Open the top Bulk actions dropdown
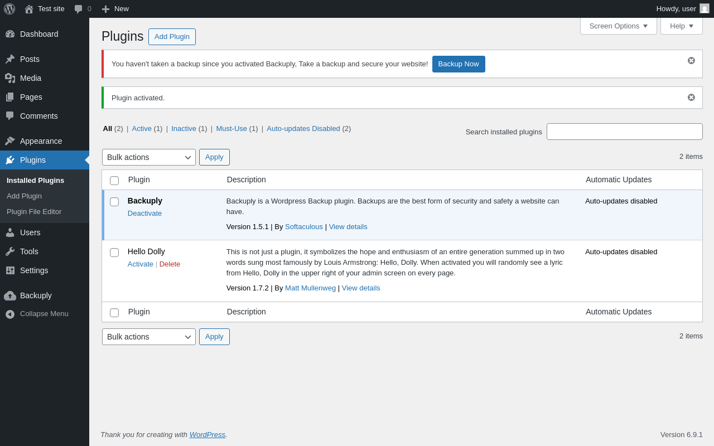Screen dimensions: 714x446 point(149,157)
